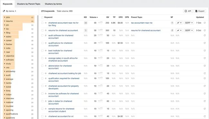
Task: Refresh icon for the 3 Oct row
Action: [204, 30]
